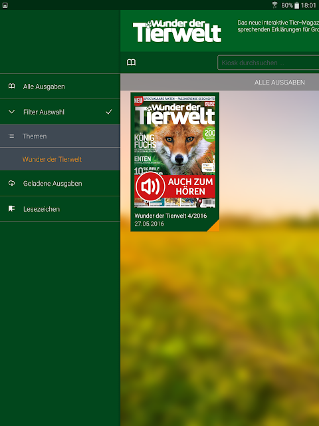Click the issue date 27.05.2016
This screenshot has width=319, height=426.
[149, 224]
